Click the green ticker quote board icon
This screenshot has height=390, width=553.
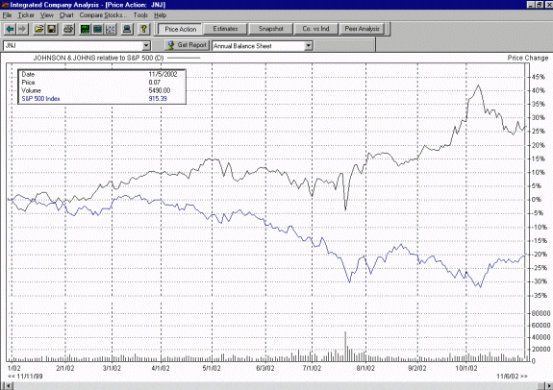(x=85, y=29)
